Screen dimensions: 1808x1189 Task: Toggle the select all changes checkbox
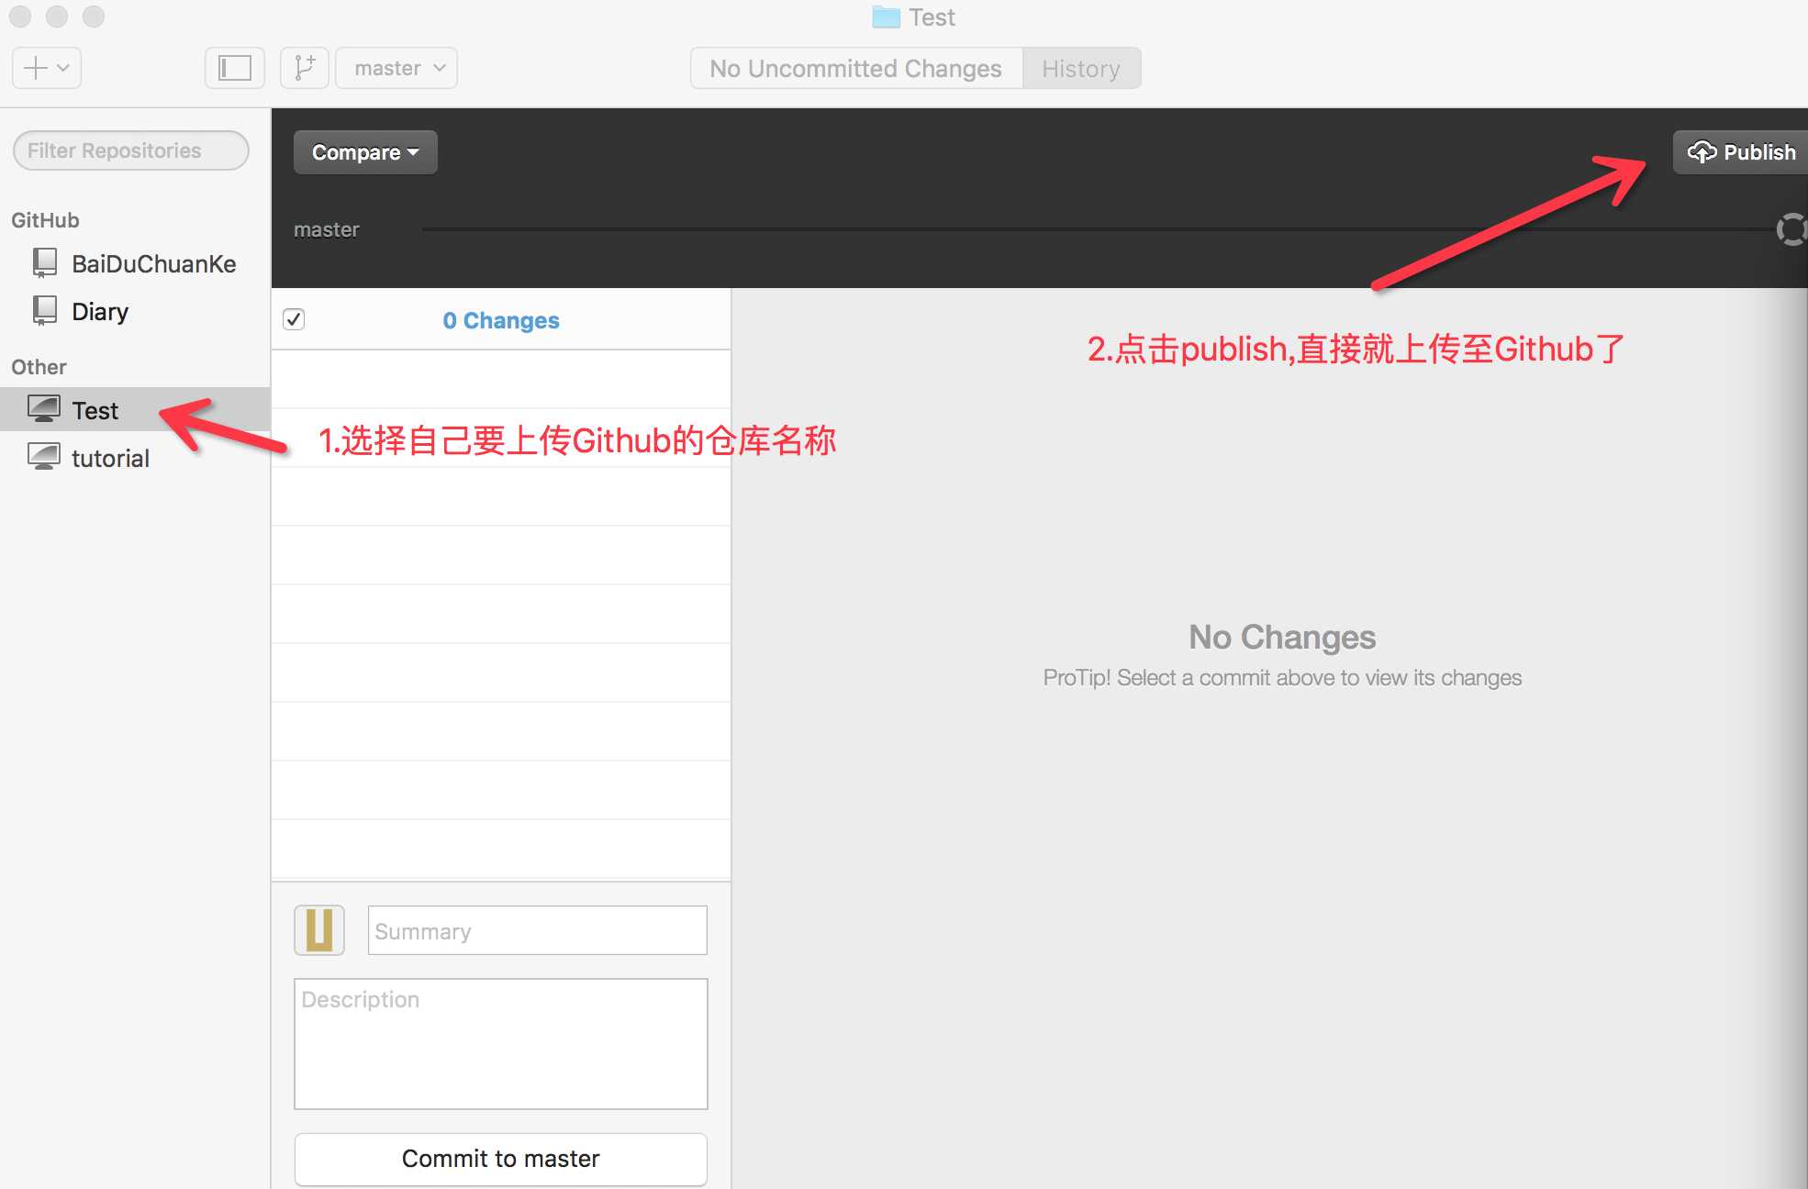coord(294,319)
